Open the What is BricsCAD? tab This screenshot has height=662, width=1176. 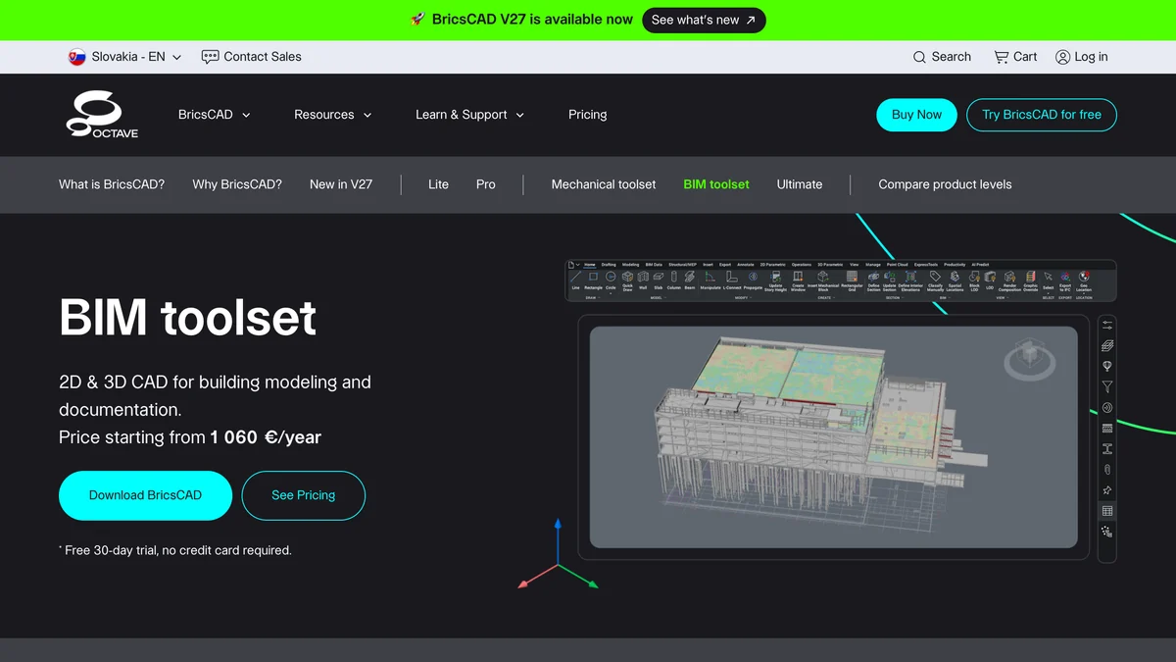112,184
